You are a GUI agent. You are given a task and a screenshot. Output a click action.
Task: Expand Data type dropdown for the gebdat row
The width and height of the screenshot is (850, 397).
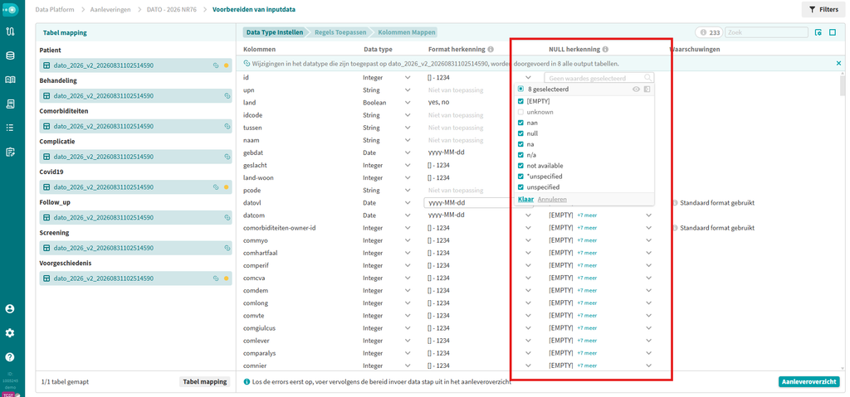click(x=408, y=153)
